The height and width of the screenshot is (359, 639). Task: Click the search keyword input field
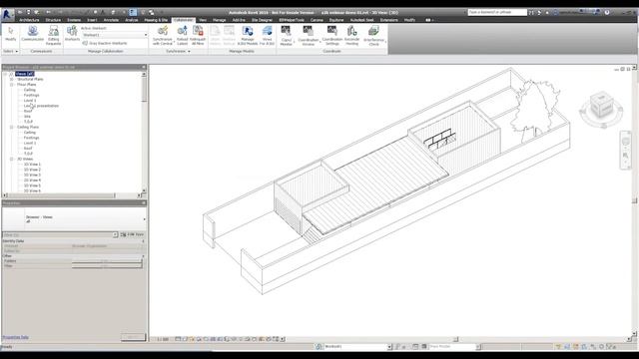[497, 13]
